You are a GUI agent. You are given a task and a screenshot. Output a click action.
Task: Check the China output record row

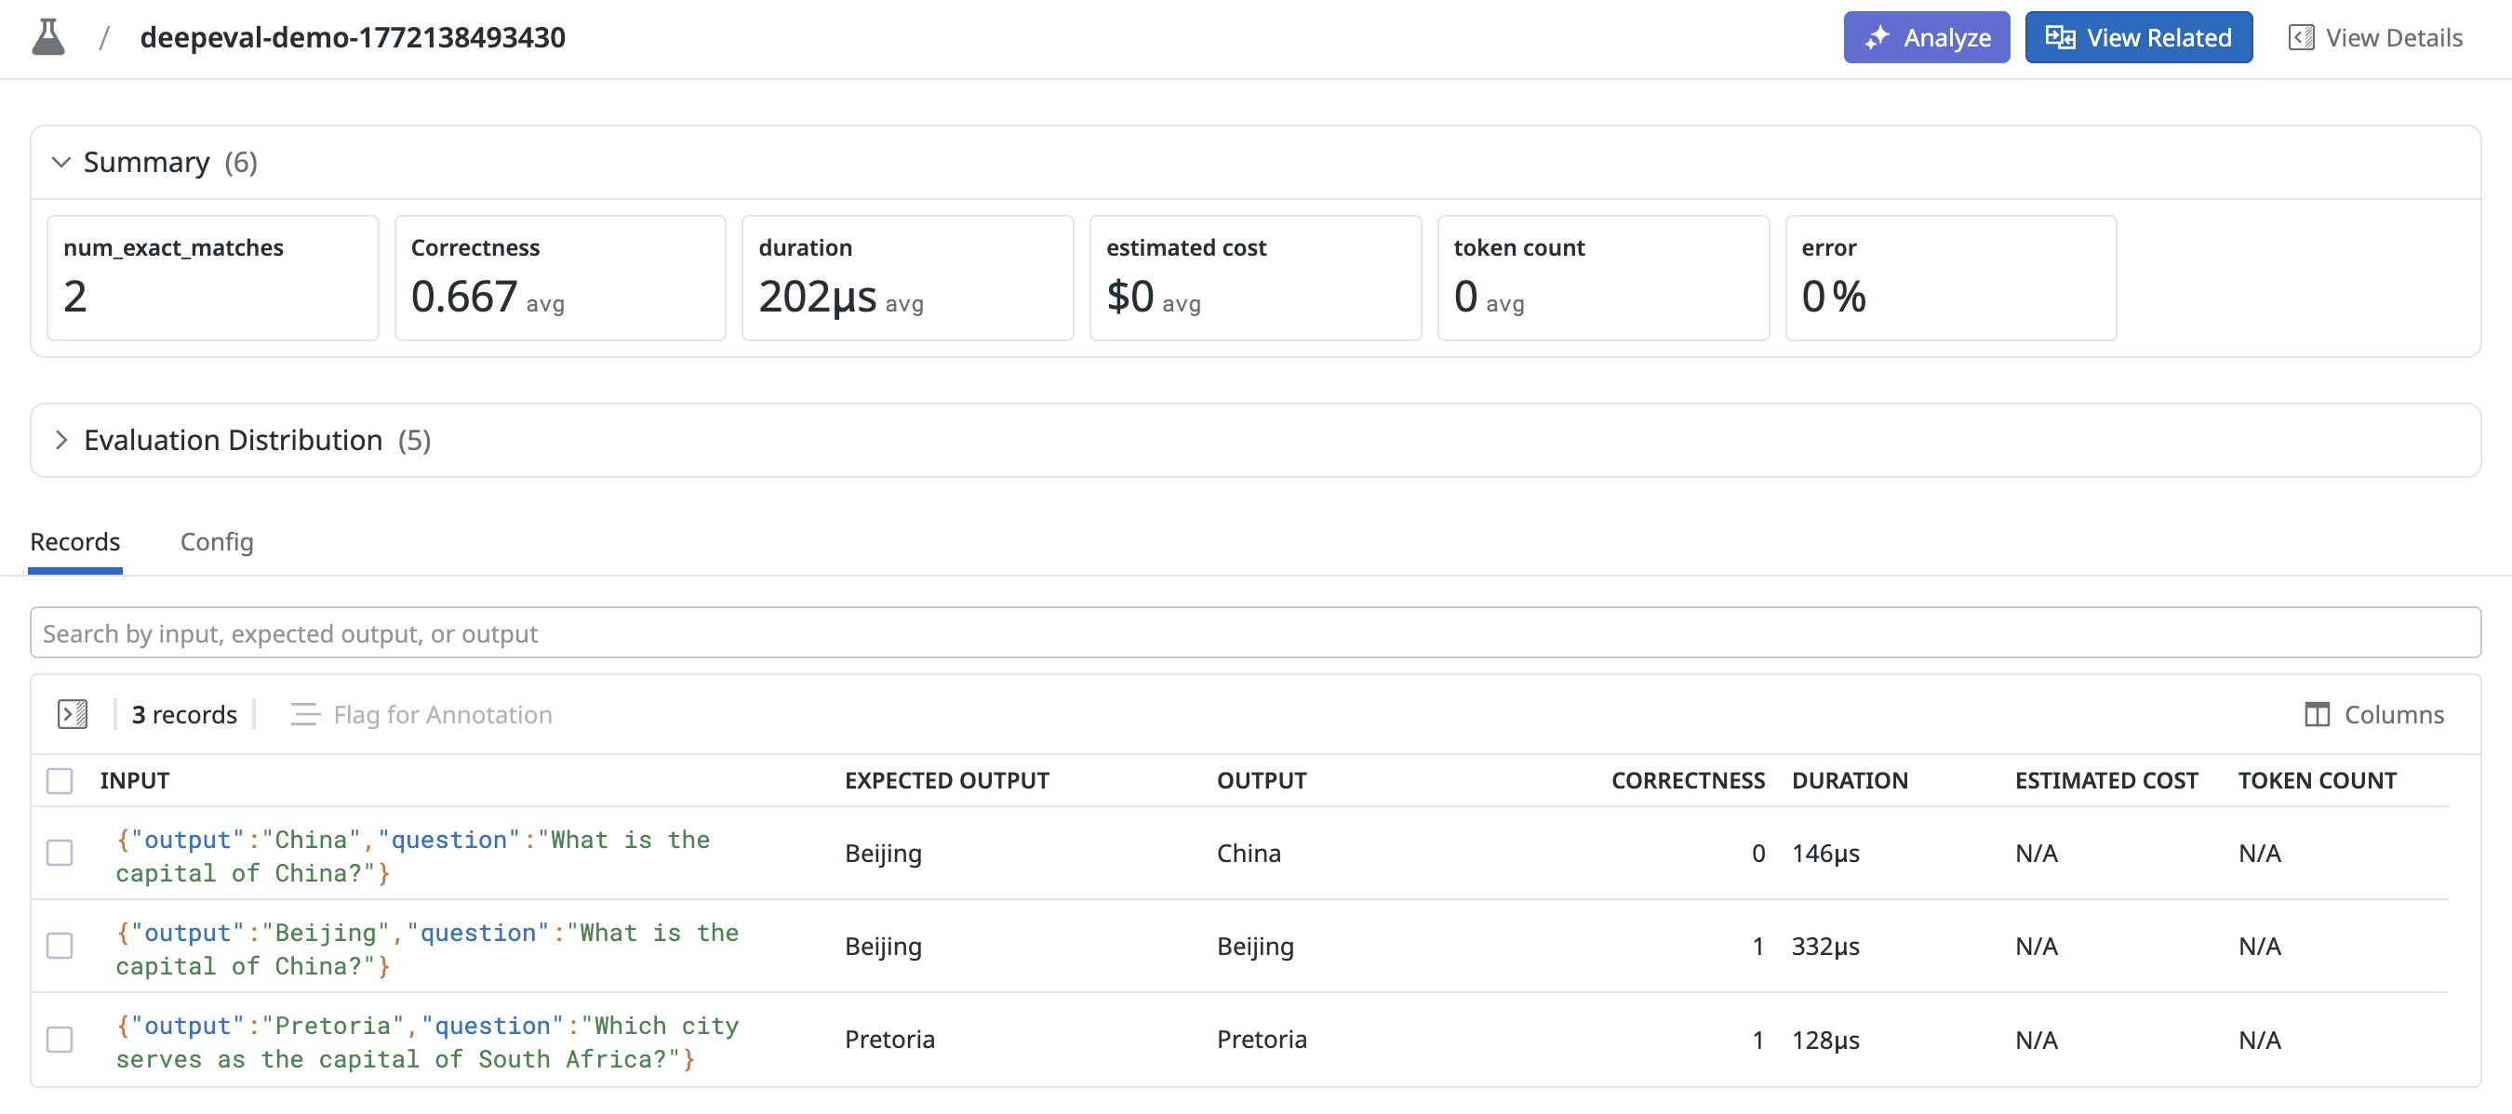tap(60, 853)
